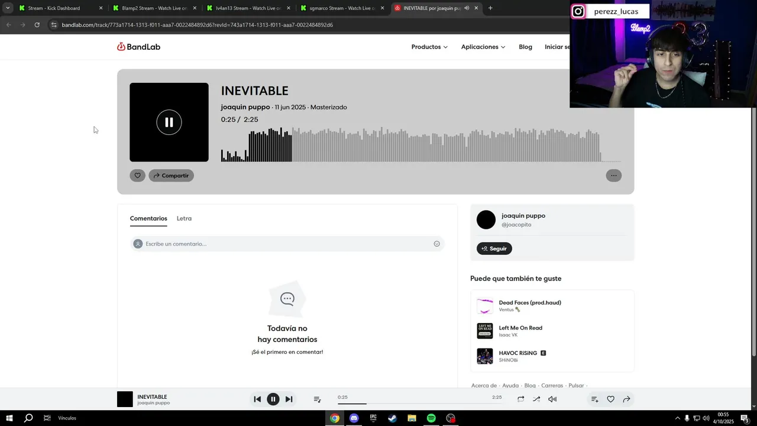The height and width of the screenshot is (426, 757).
Task: Like track using bottom player heart
Action: point(611,399)
